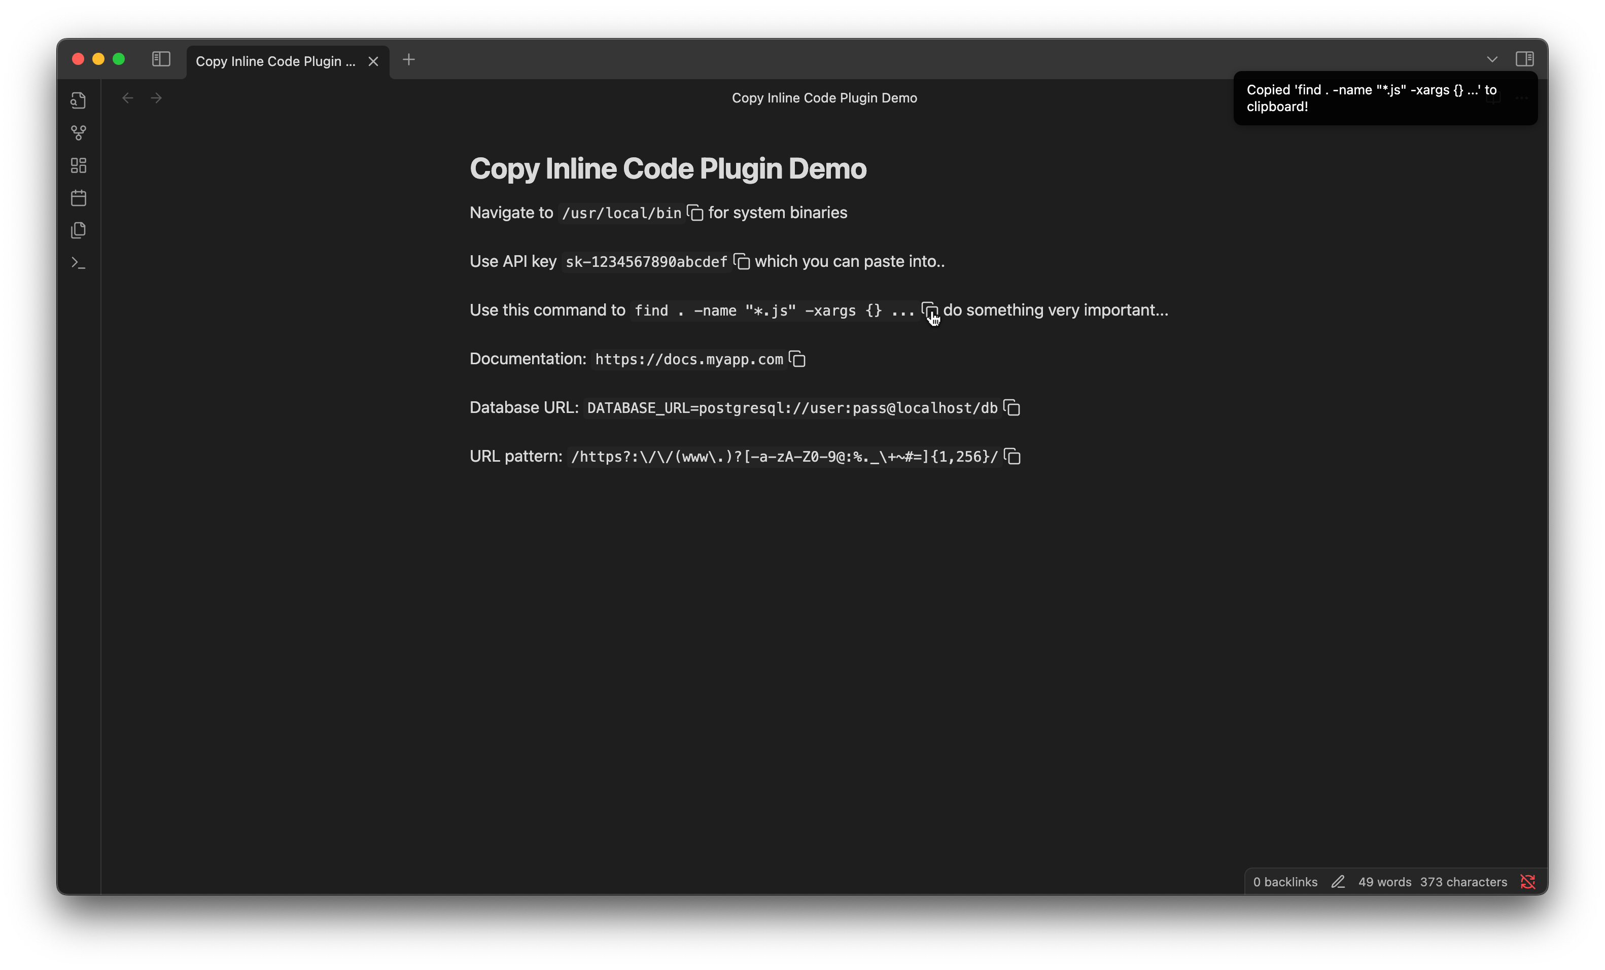This screenshot has height=970, width=1605.
Task: Copy the DATABASE_URL inline code
Action: tap(1011, 408)
